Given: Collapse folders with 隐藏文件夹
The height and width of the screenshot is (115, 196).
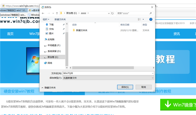Looking at the screenshot, I should tap(48, 88).
